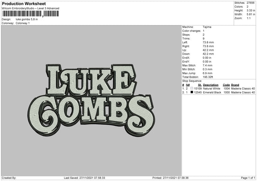Select the design name luke gombs 5,8 in

[27, 19]
